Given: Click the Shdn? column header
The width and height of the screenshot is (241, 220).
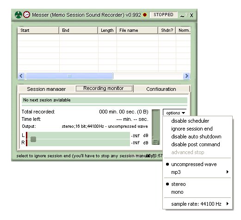Looking at the screenshot, I should (x=167, y=30).
